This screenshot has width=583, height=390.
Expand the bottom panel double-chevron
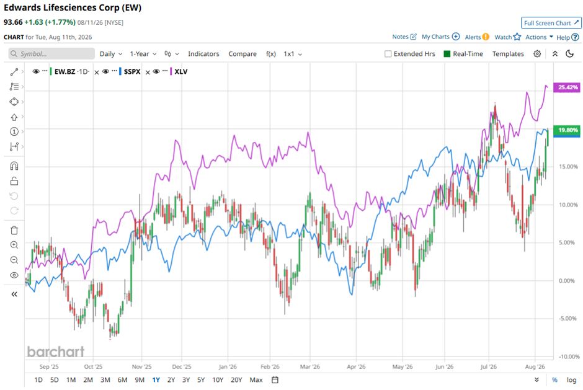(536, 379)
